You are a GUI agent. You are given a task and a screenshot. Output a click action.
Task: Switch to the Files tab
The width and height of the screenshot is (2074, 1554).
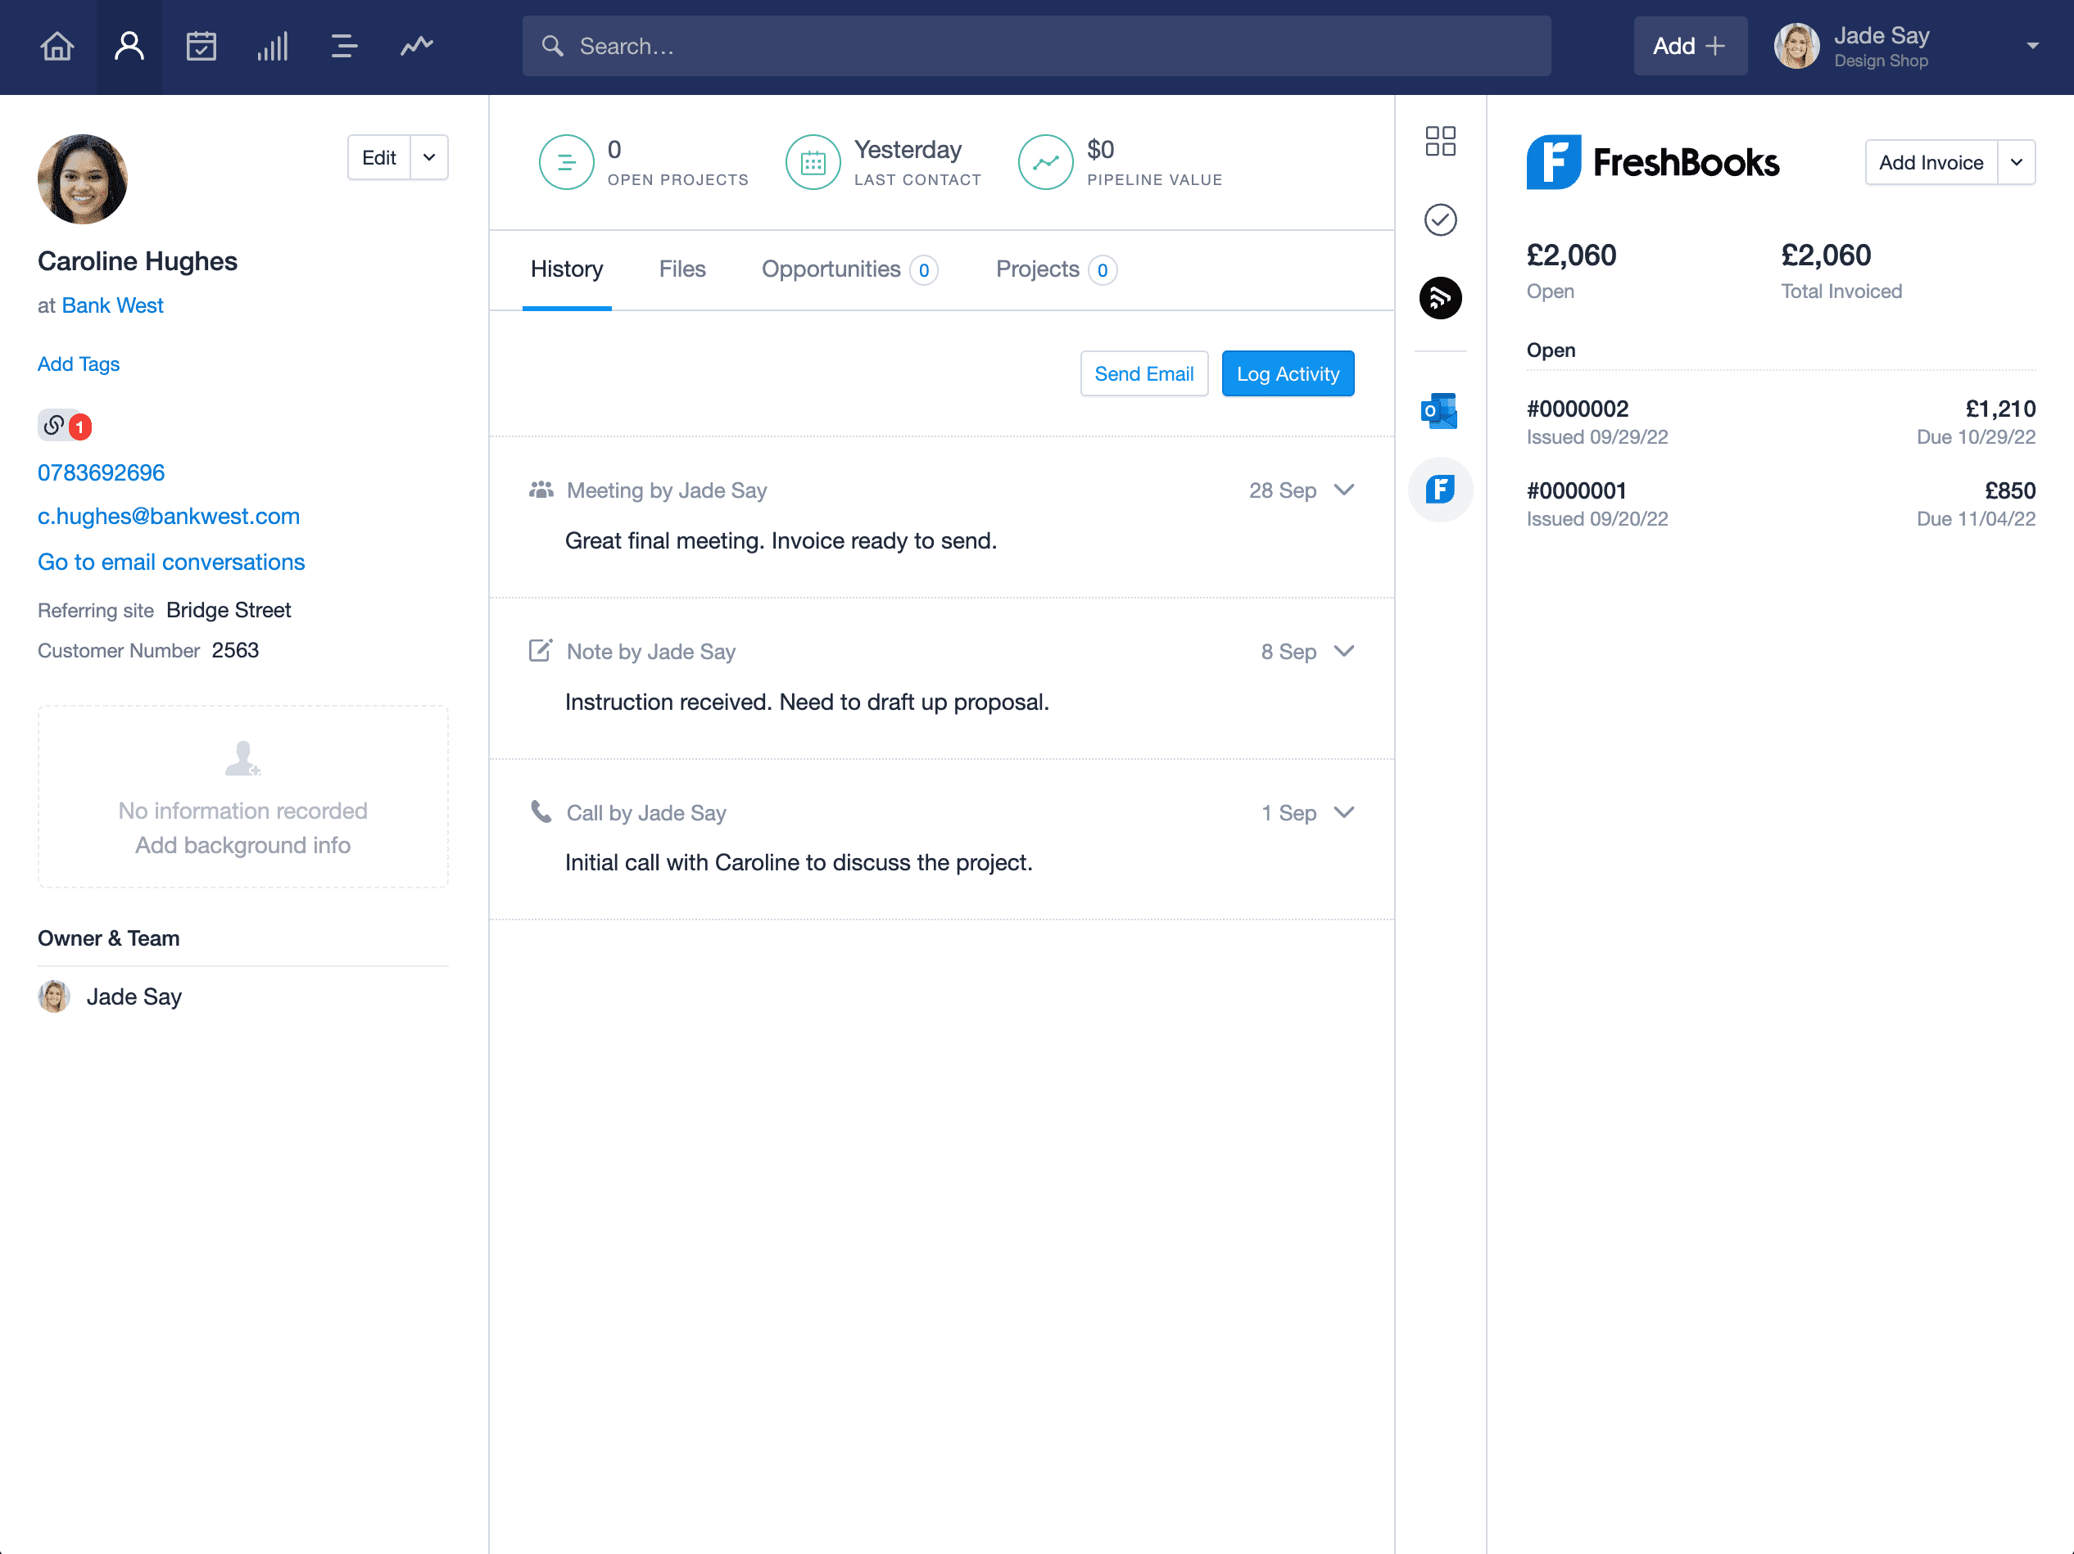[x=681, y=268]
